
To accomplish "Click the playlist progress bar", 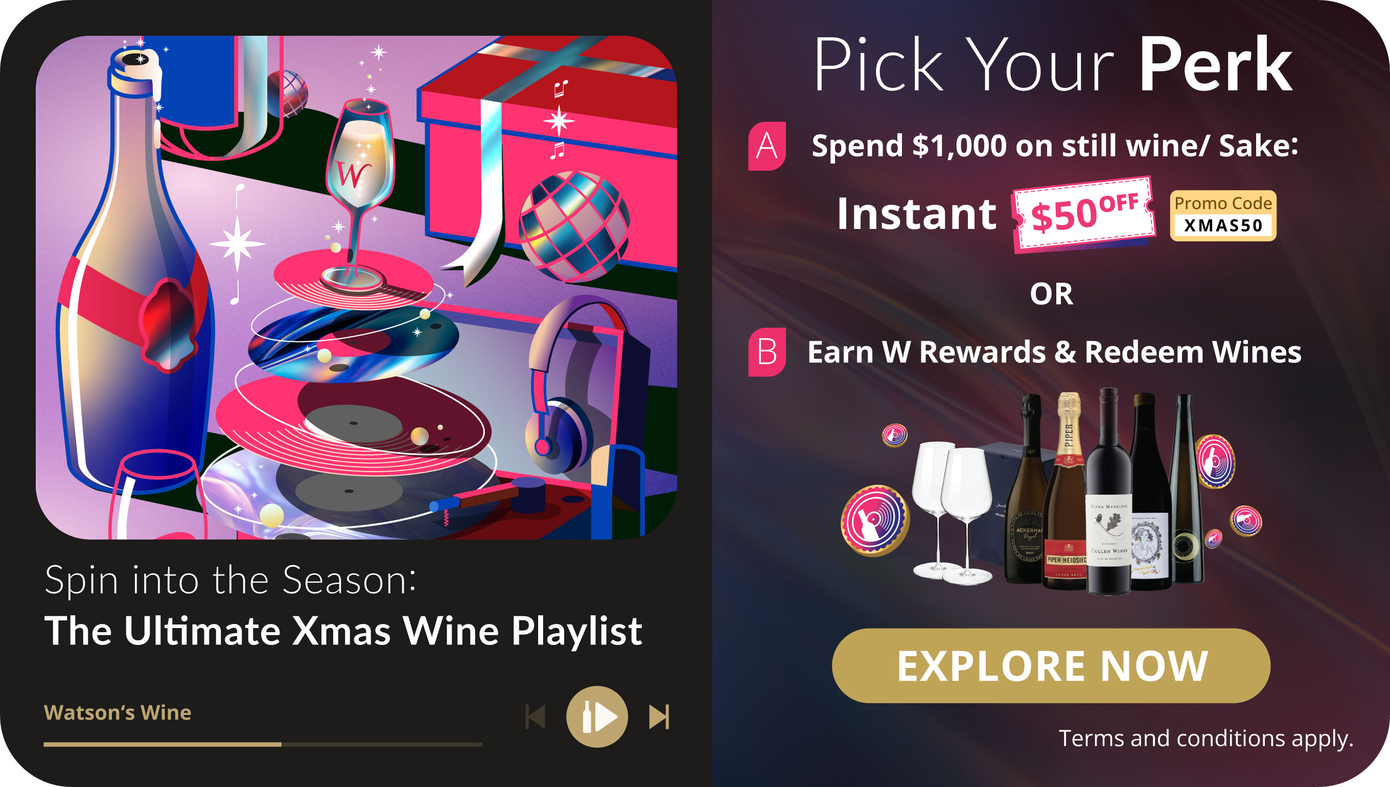I will click(263, 744).
